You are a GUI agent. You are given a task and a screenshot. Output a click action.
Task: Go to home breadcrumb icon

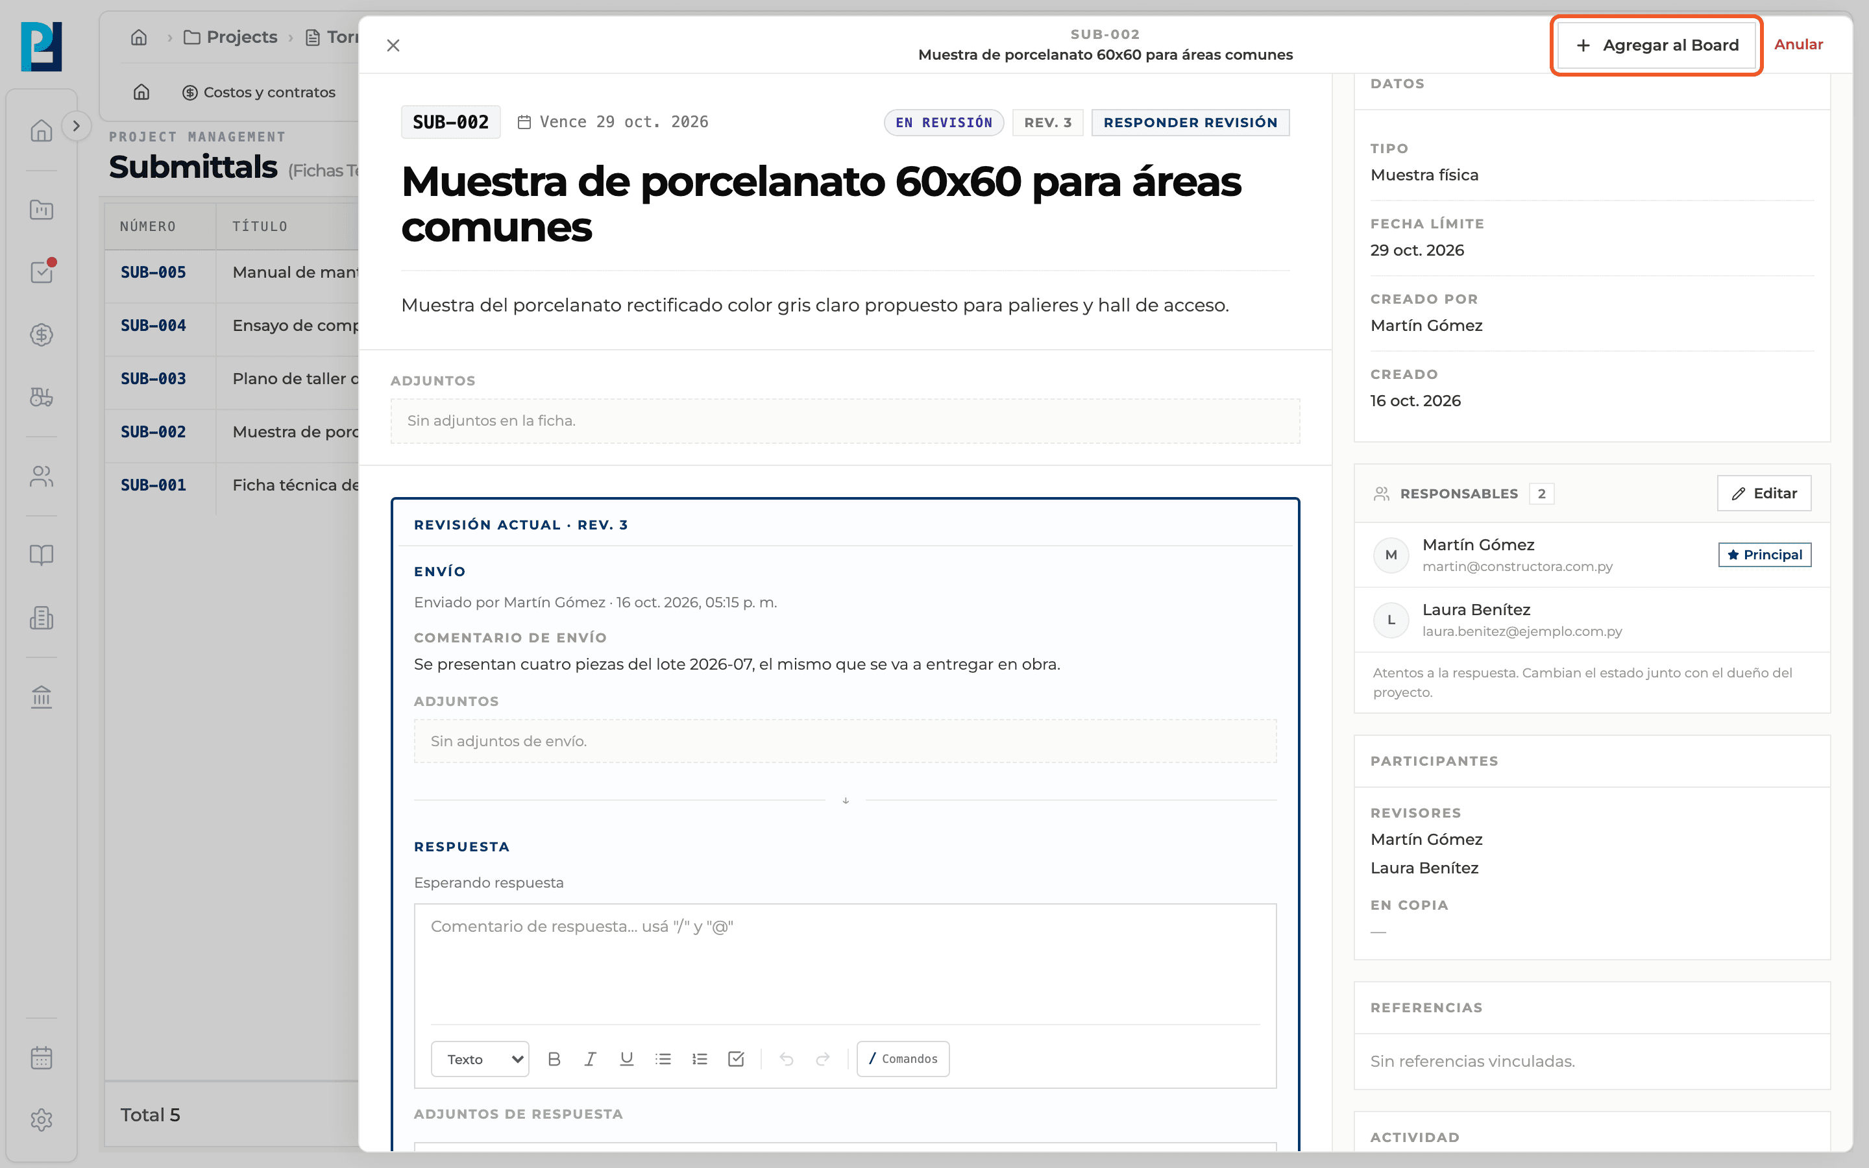click(139, 37)
